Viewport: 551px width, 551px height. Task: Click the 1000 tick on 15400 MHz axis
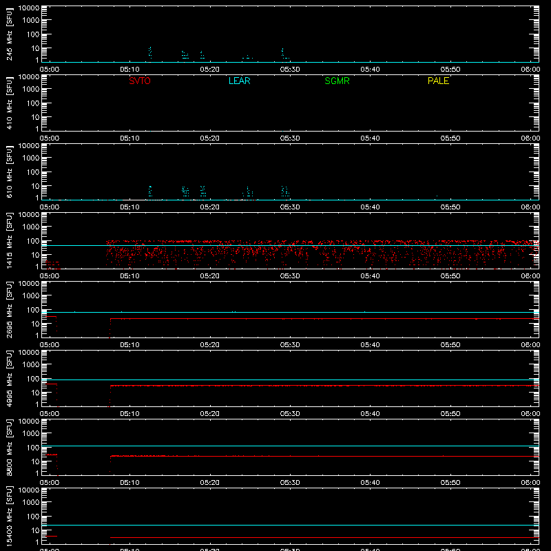click(31, 502)
